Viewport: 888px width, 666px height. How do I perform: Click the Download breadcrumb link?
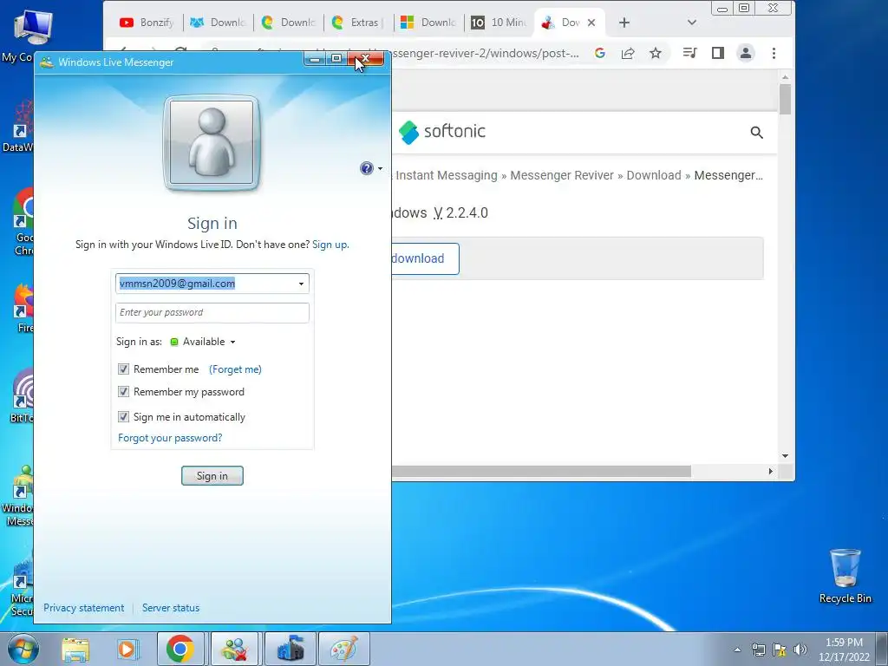click(654, 175)
